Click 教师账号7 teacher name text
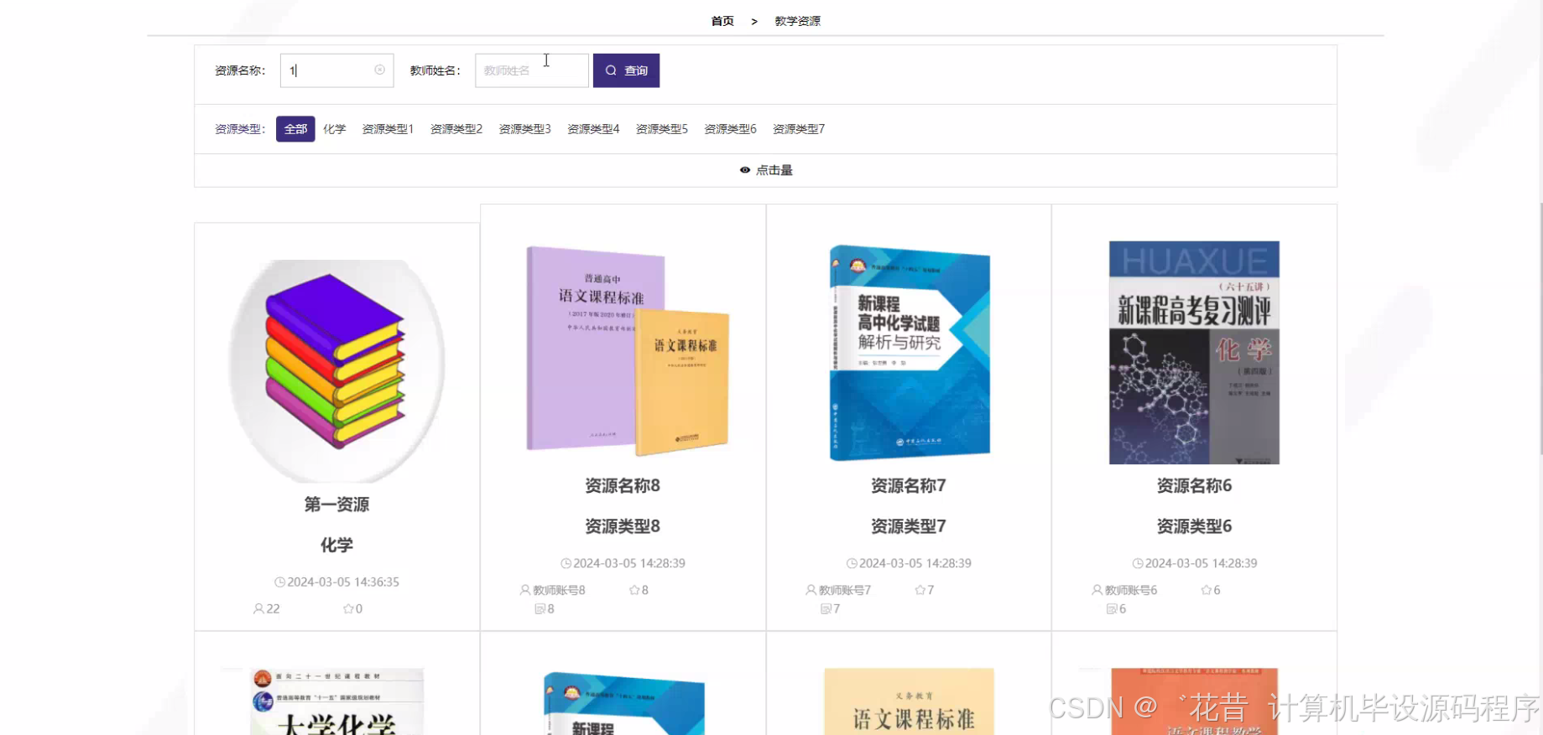This screenshot has width=1543, height=735. (845, 590)
